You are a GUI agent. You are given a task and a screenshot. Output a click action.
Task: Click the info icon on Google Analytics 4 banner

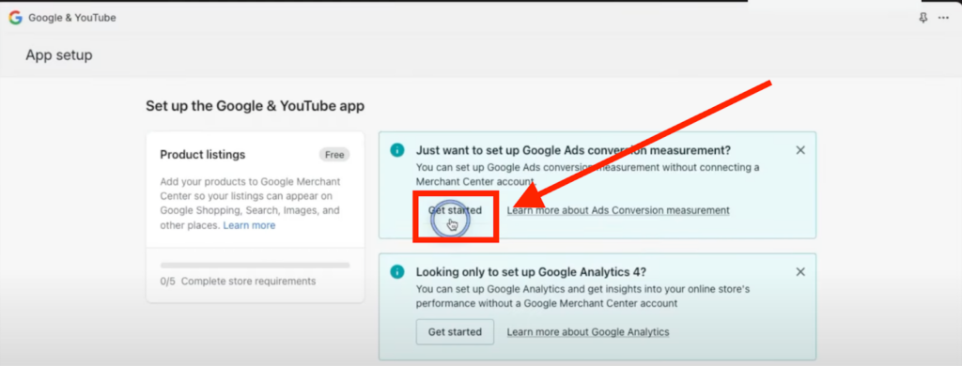coord(397,271)
